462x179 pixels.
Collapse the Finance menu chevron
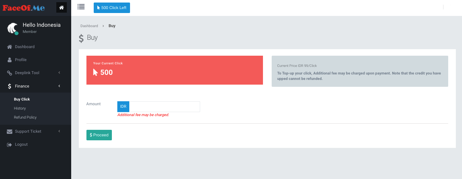(x=59, y=86)
